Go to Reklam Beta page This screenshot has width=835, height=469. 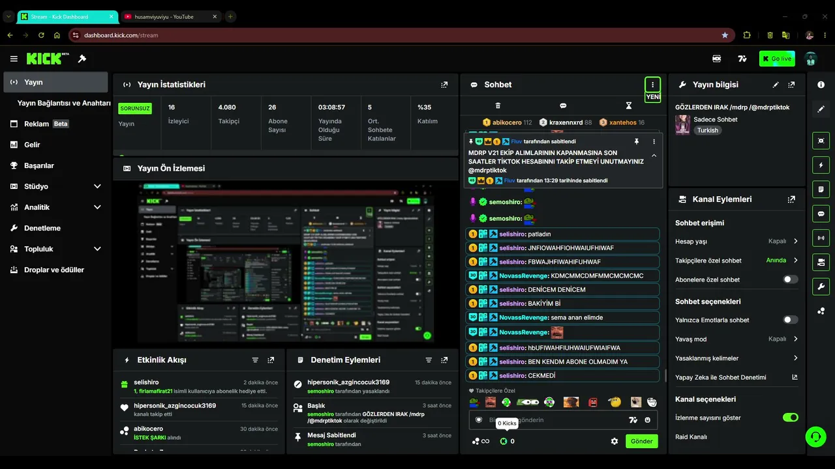(x=55, y=124)
